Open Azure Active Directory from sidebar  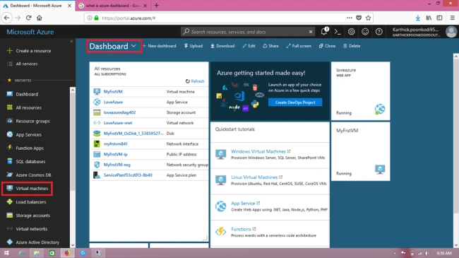click(37, 242)
